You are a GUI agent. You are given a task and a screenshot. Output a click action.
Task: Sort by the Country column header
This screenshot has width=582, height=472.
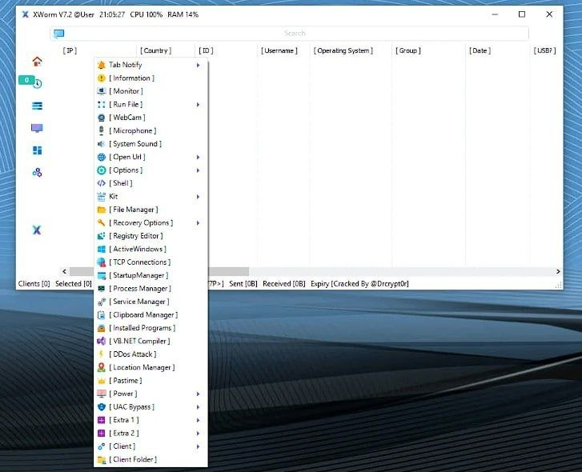pos(156,50)
